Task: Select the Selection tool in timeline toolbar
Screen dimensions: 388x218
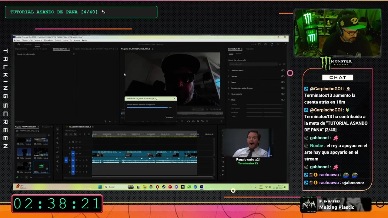Action: (58, 129)
